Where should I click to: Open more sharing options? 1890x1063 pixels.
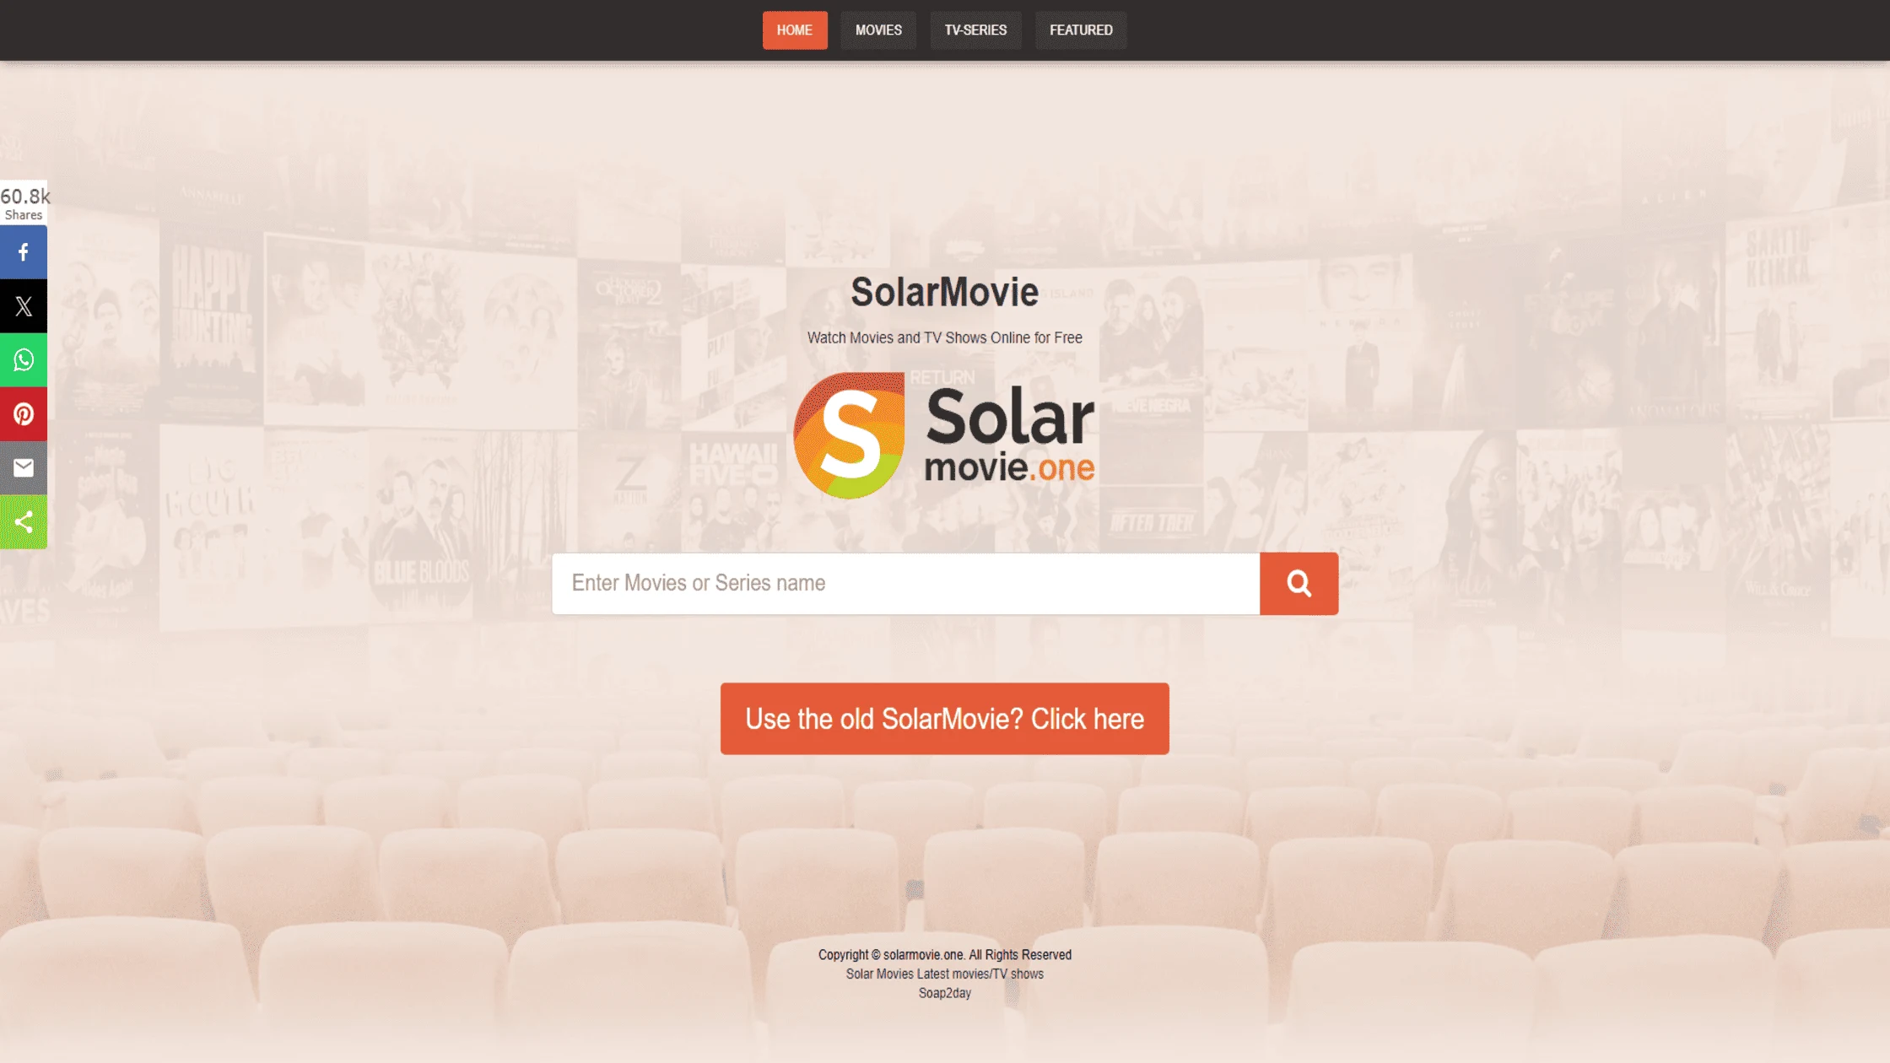point(23,521)
